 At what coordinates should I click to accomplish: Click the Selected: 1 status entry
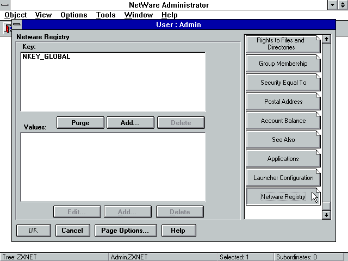tap(245, 257)
